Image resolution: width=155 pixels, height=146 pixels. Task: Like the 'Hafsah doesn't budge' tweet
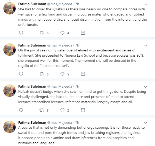coord(62,110)
